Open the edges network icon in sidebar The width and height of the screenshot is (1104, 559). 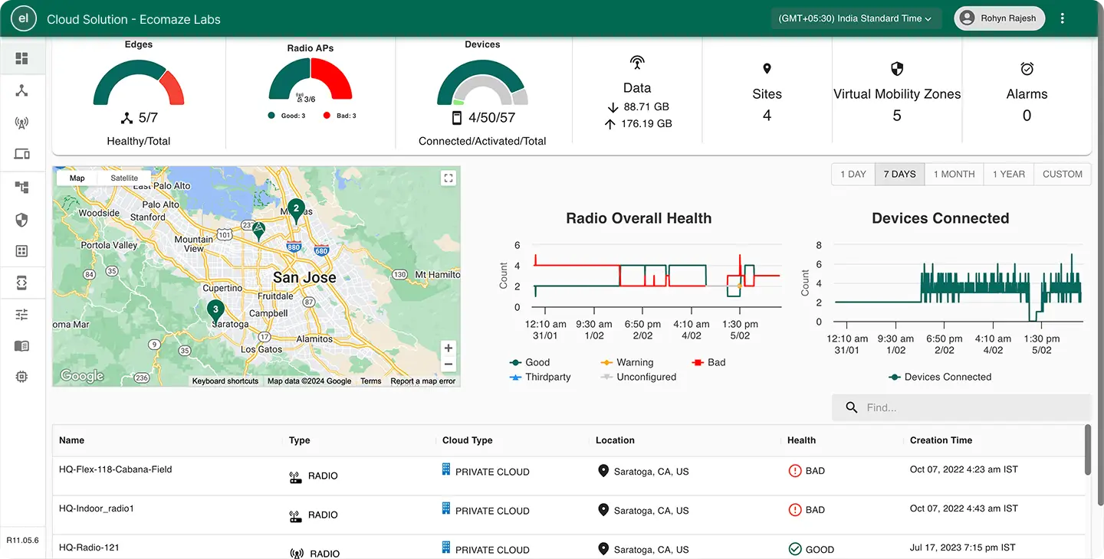[21, 91]
